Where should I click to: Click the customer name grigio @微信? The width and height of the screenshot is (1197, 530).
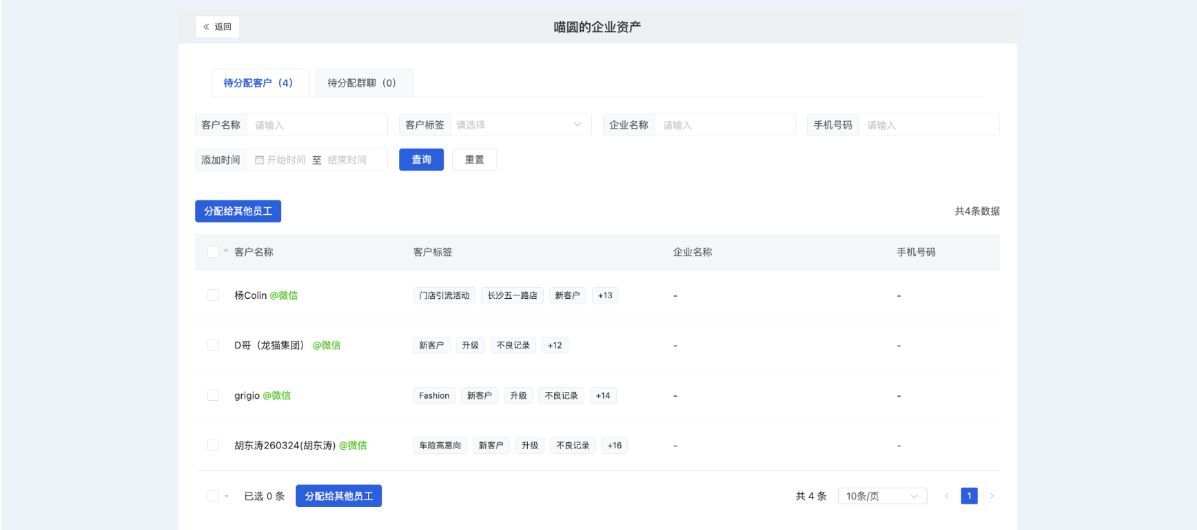[262, 396]
